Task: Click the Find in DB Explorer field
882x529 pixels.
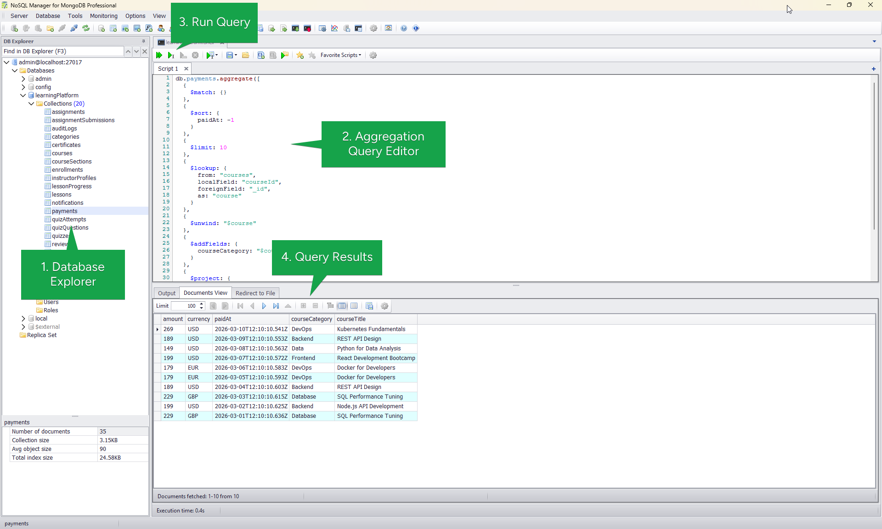Action: (x=63, y=51)
